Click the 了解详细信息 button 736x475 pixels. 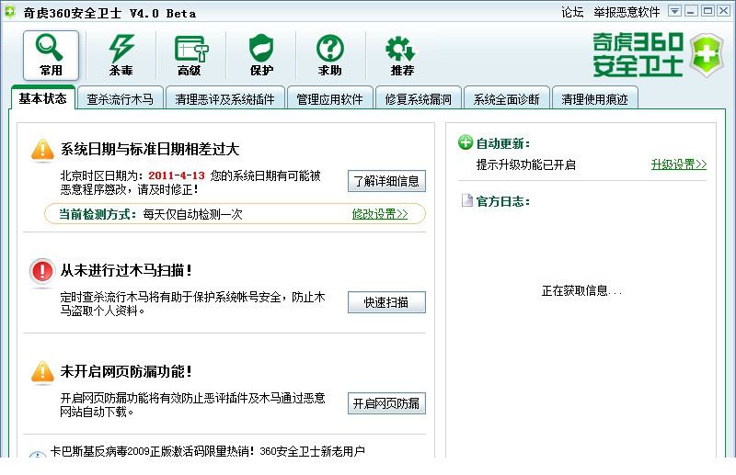point(386,181)
